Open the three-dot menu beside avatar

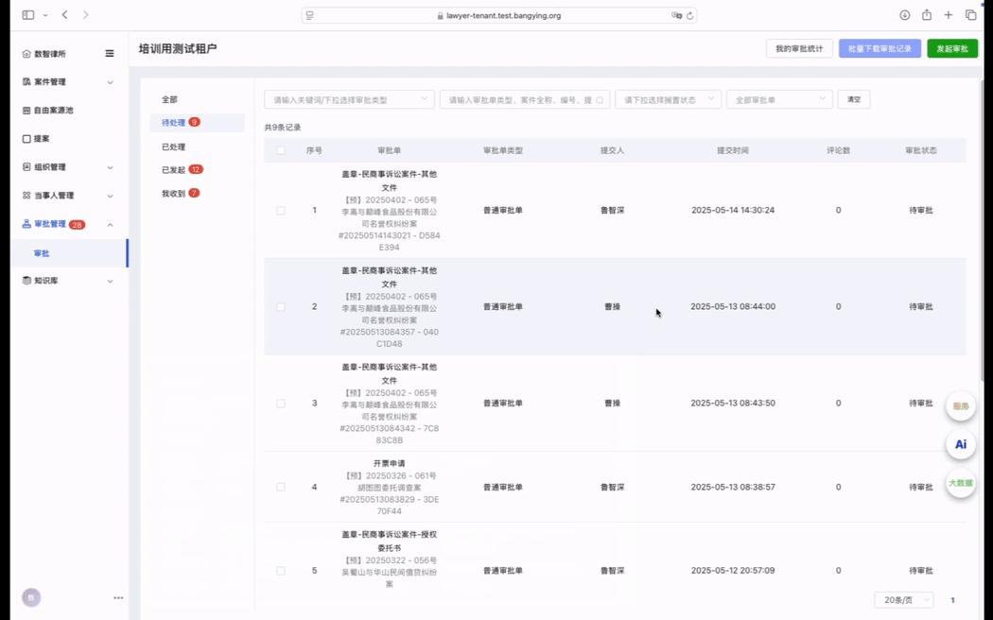tap(118, 598)
